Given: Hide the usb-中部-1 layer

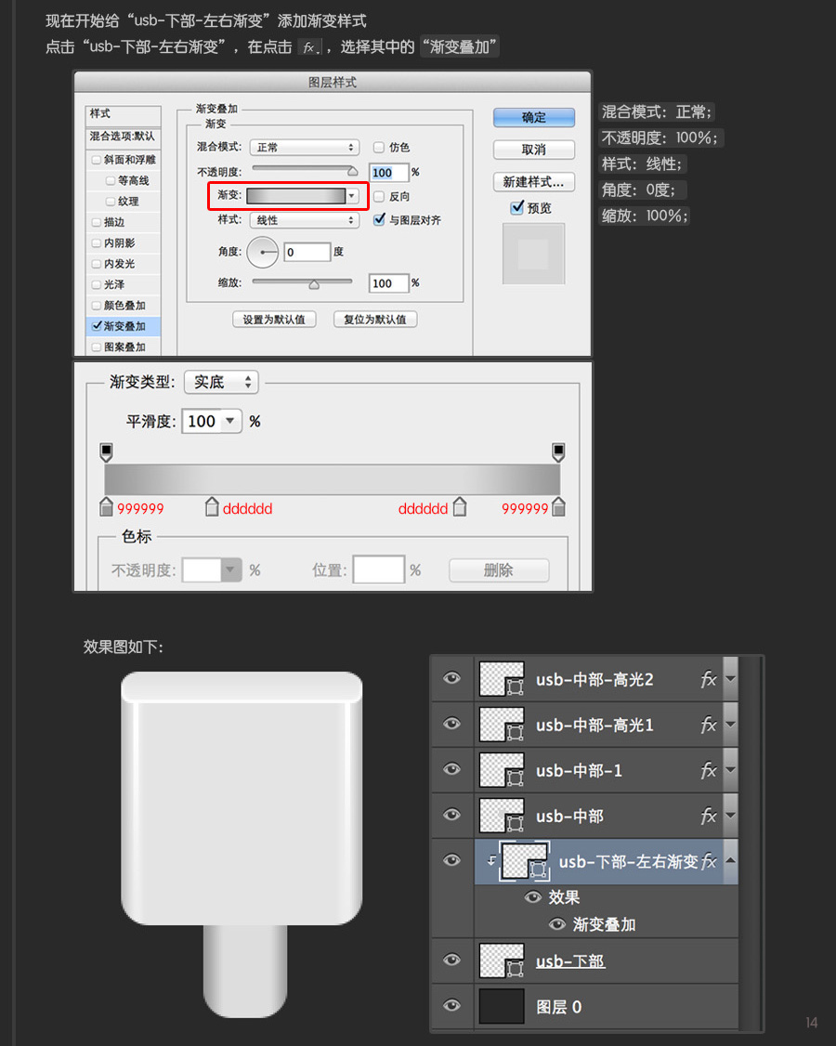Looking at the screenshot, I should (x=451, y=769).
